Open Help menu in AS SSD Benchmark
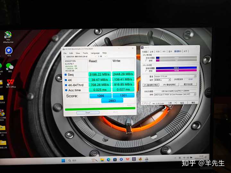This screenshot has height=173, width=231. click(105, 53)
